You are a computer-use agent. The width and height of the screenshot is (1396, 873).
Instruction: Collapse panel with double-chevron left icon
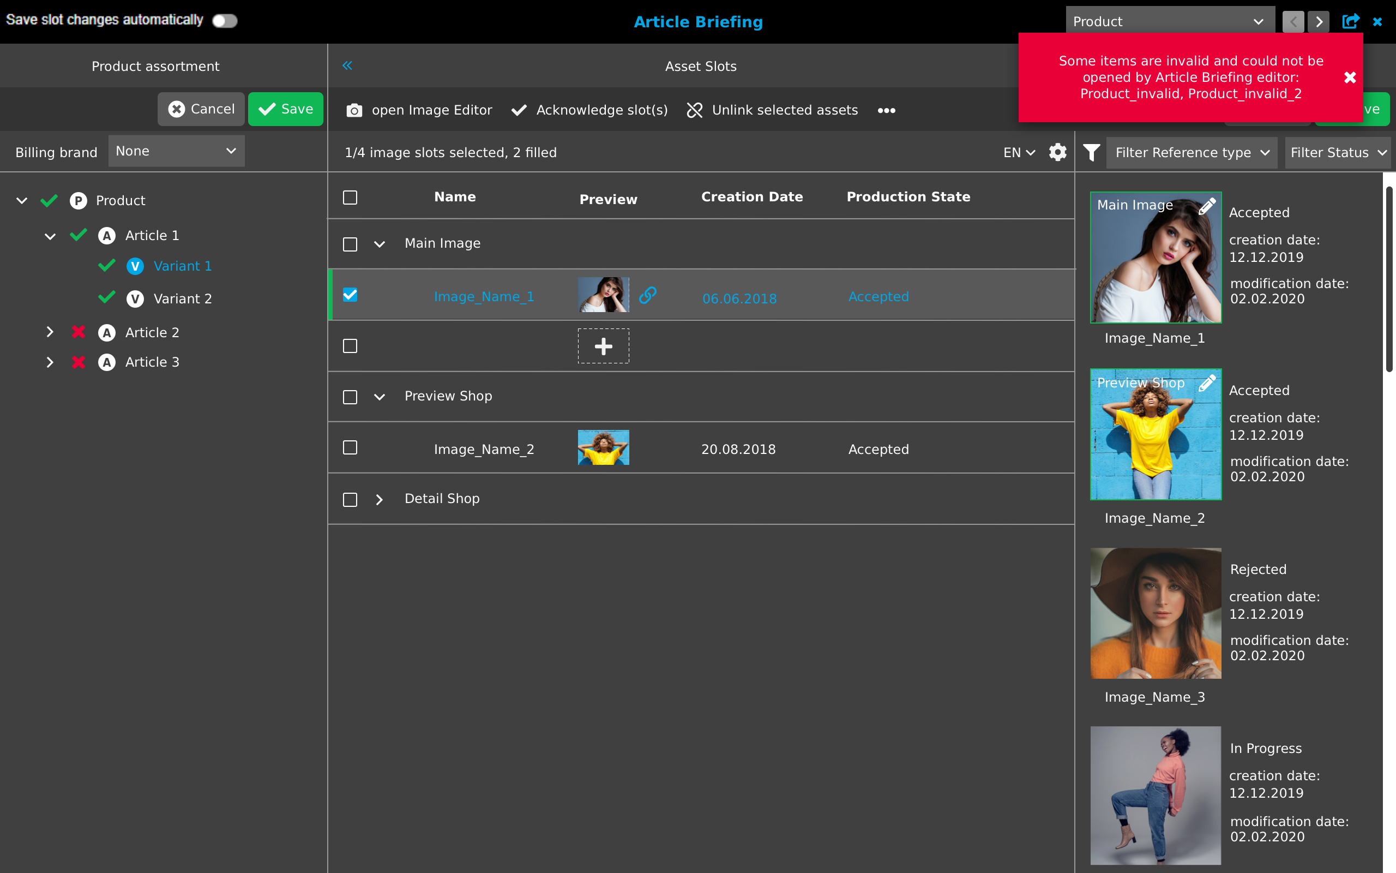(x=347, y=65)
